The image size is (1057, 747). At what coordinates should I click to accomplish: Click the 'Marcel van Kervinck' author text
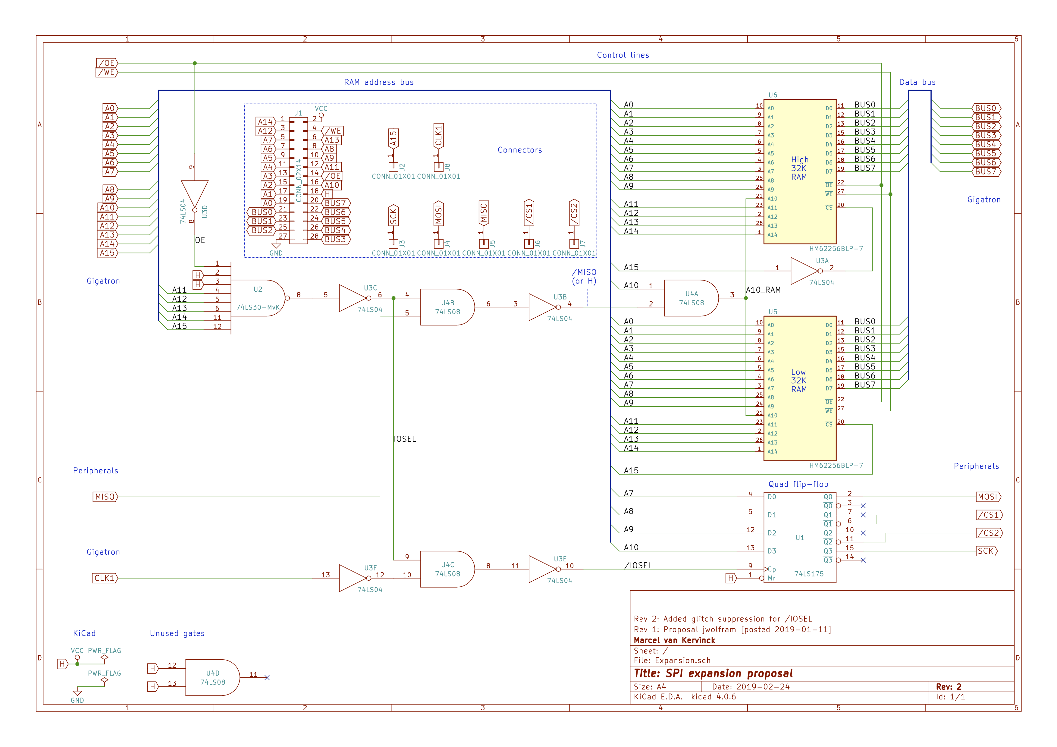click(x=674, y=640)
